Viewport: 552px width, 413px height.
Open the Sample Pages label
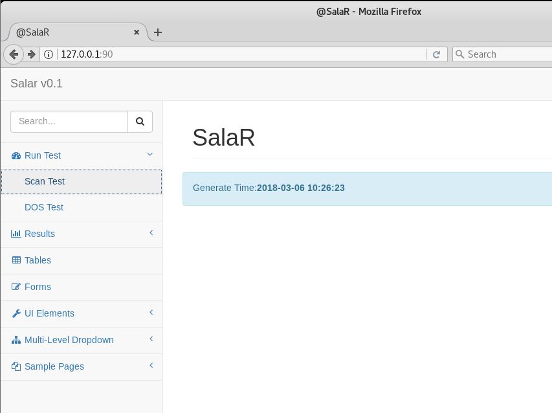click(54, 366)
